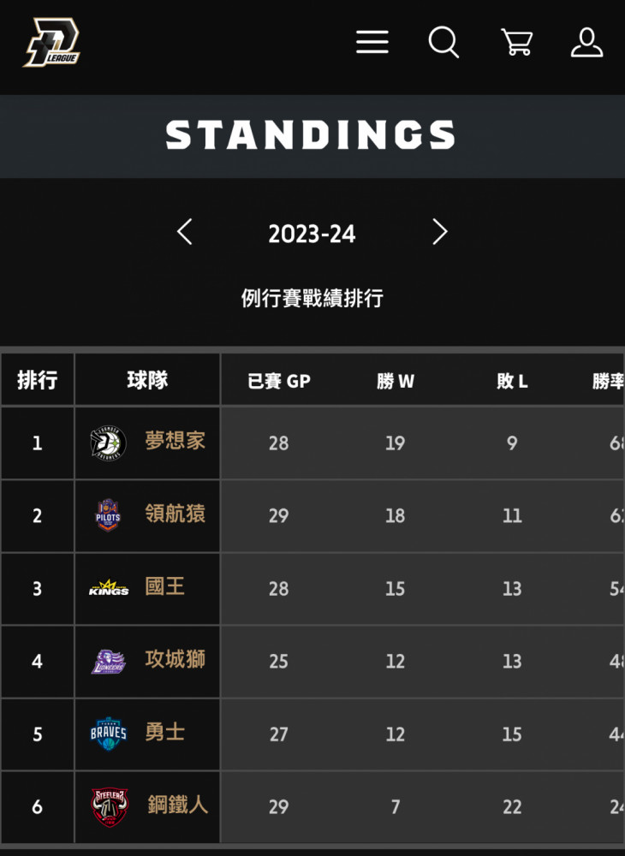Click the P. League+ logo

[x=51, y=43]
